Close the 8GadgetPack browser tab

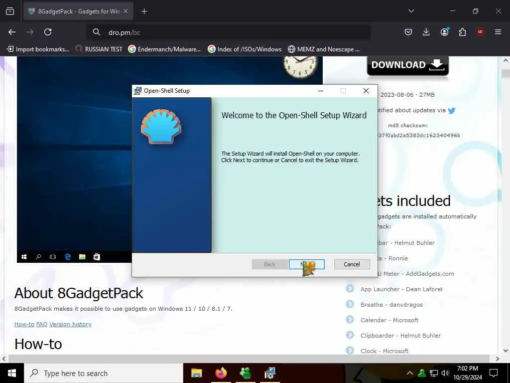(x=126, y=11)
